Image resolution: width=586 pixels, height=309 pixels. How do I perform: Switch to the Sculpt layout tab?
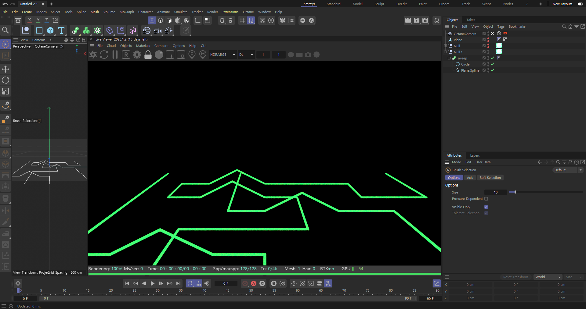coord(379,4)
